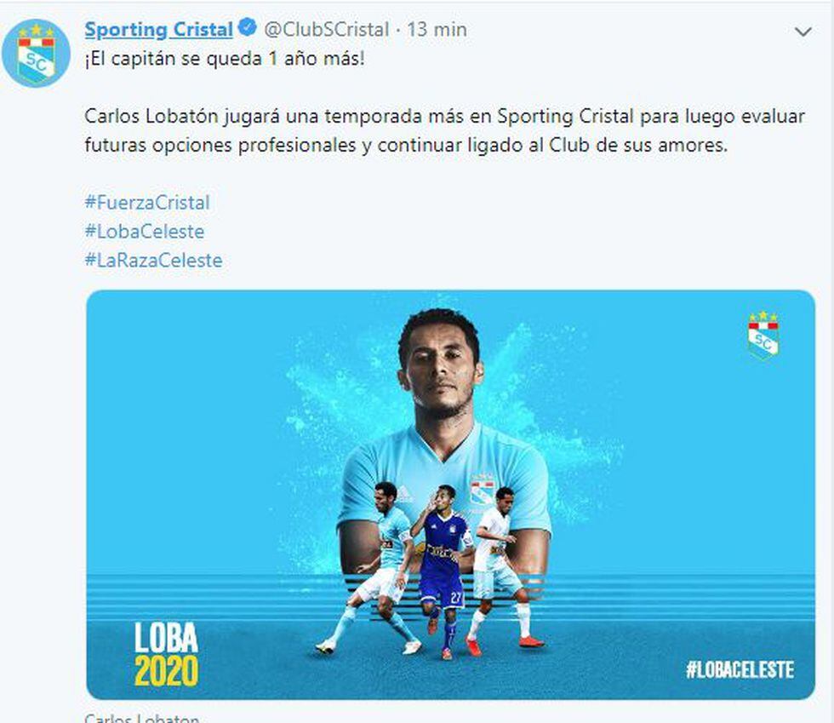The image size is (834, 723).
Task: Open the Sporting Cristal profile avatar
Action: click(x=36, y=54)
